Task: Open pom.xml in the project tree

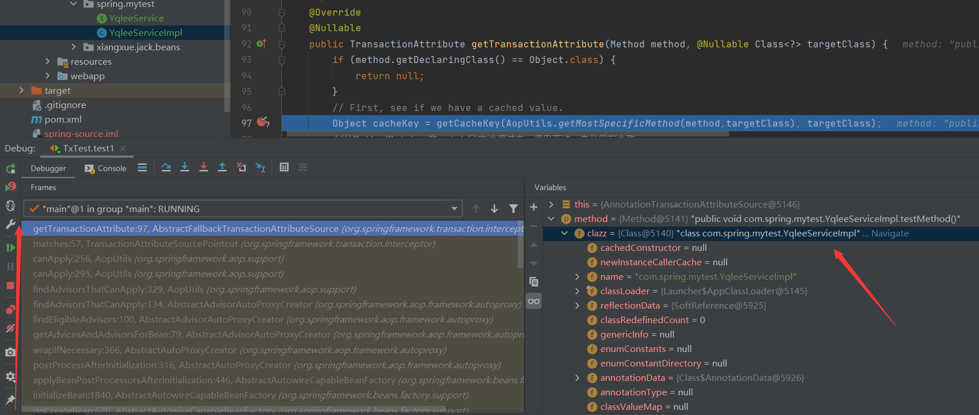Action: 63,120
